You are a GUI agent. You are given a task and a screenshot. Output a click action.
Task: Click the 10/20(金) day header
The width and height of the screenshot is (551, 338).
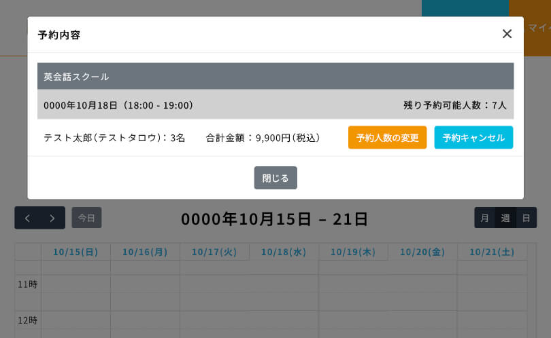click(x=422, y=252)
